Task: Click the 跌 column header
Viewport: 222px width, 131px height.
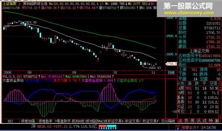Action: coord(197,83)
